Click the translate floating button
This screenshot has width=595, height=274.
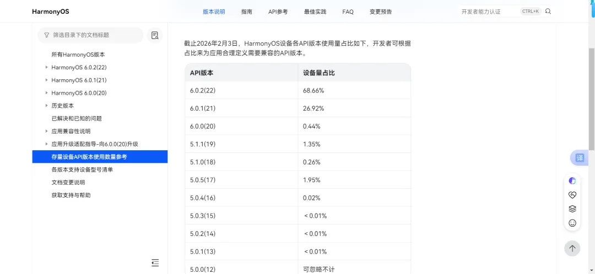click(580, 158)
